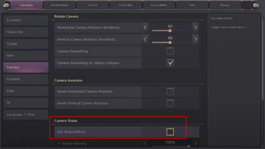Screen dimensions: 265x149
Task: Click the 'Toggle camera shake effects.' description
Action: [x=229, y=27]
